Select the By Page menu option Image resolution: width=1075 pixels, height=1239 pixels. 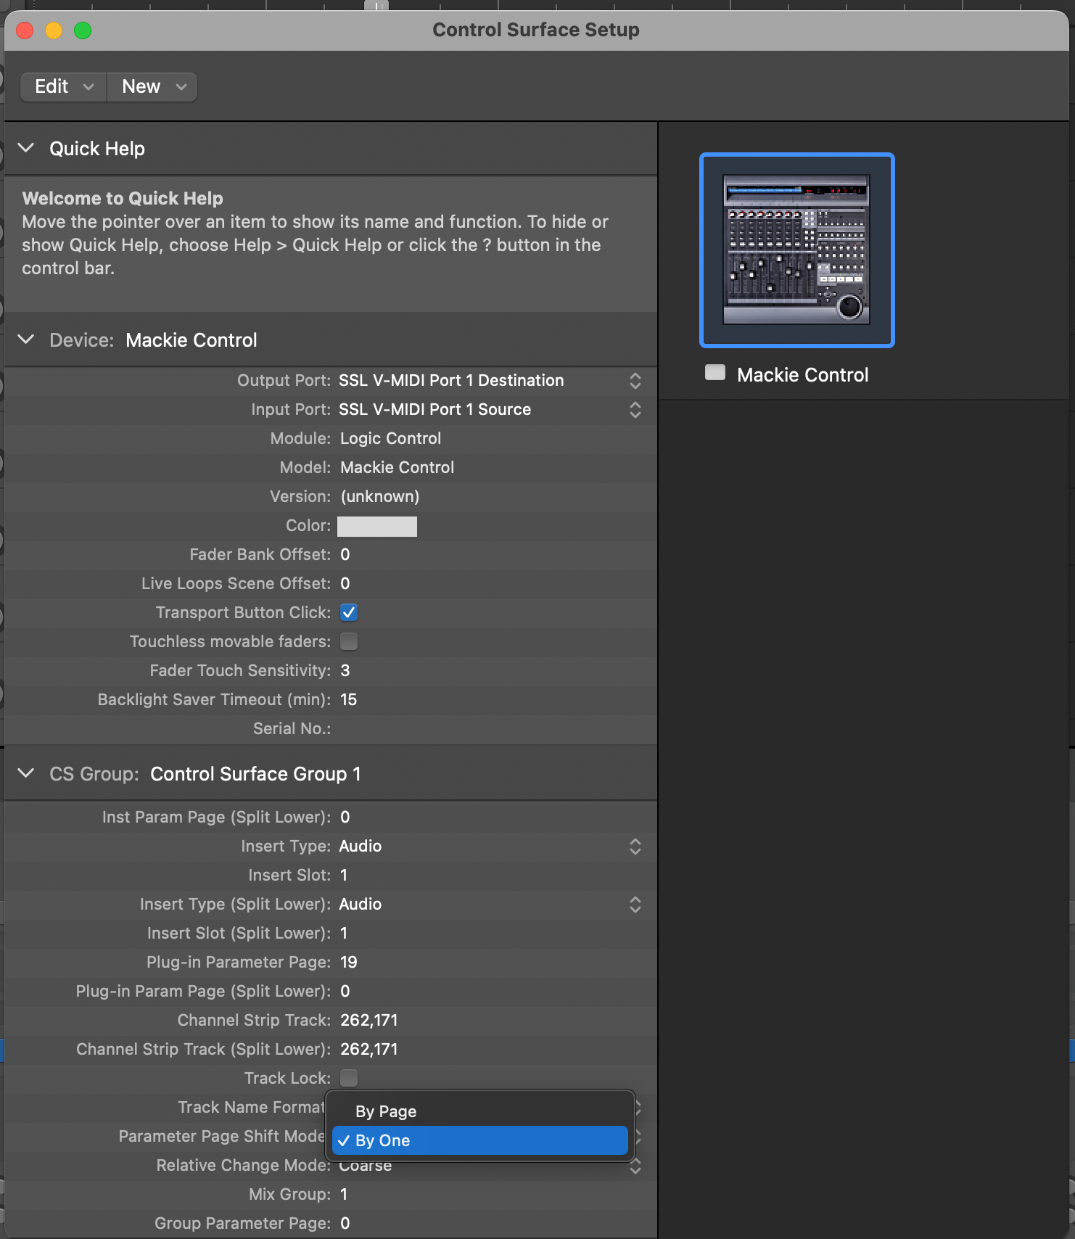[x=479, y=1111]
